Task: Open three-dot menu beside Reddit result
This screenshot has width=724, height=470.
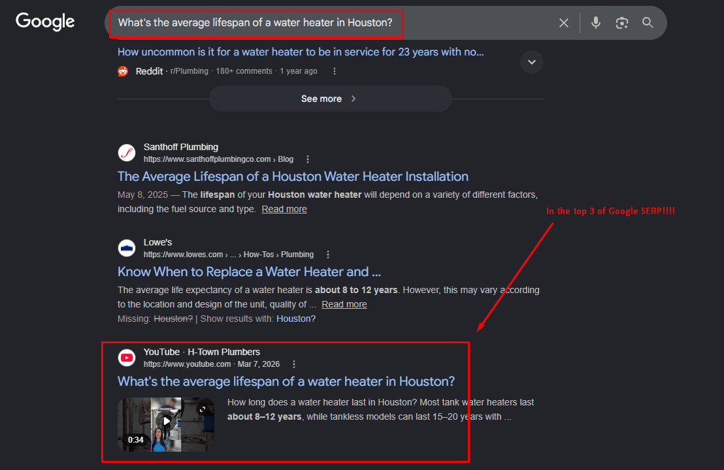Action: (335, 71)
